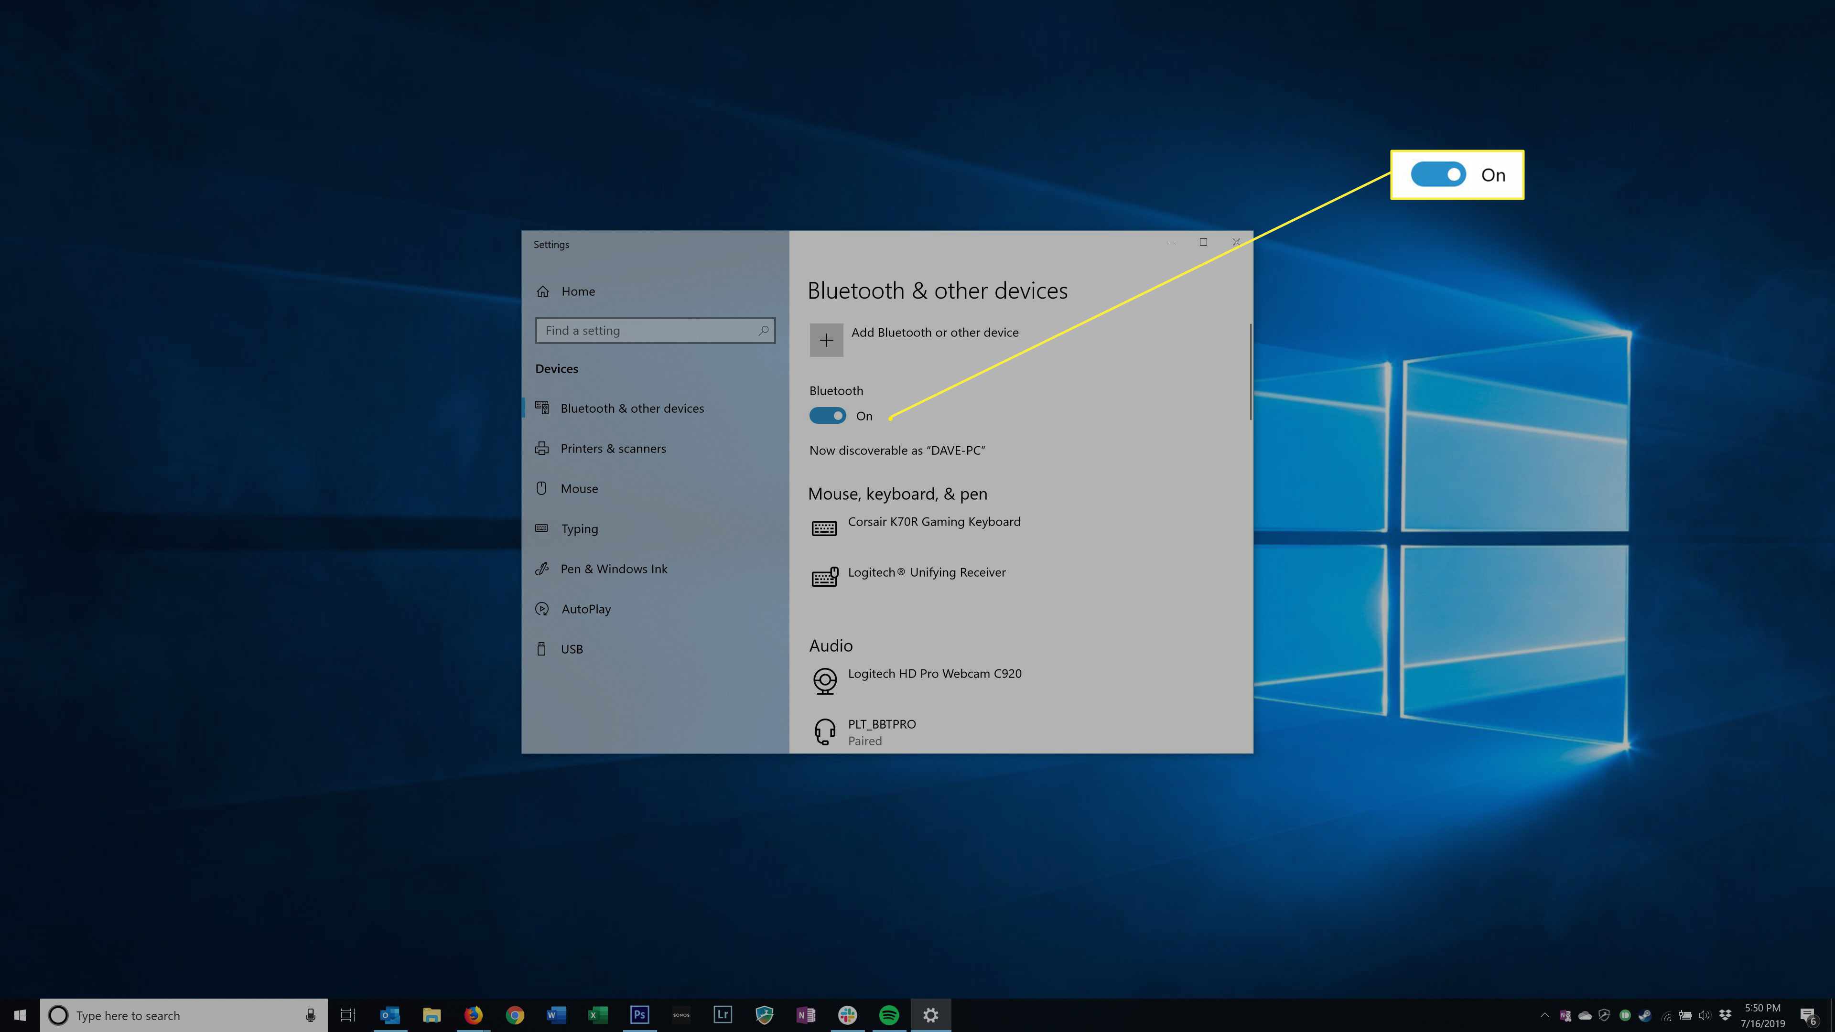Select the PLT_BBTPRO paired headset

(x=864, y=731)
